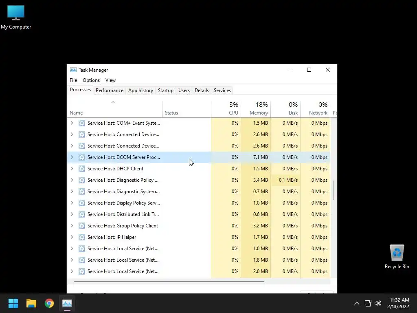The height and width of the screenshot is (313, 417).
Task: Click the 0.7 MB memory value
Action: tap(260, 192)
